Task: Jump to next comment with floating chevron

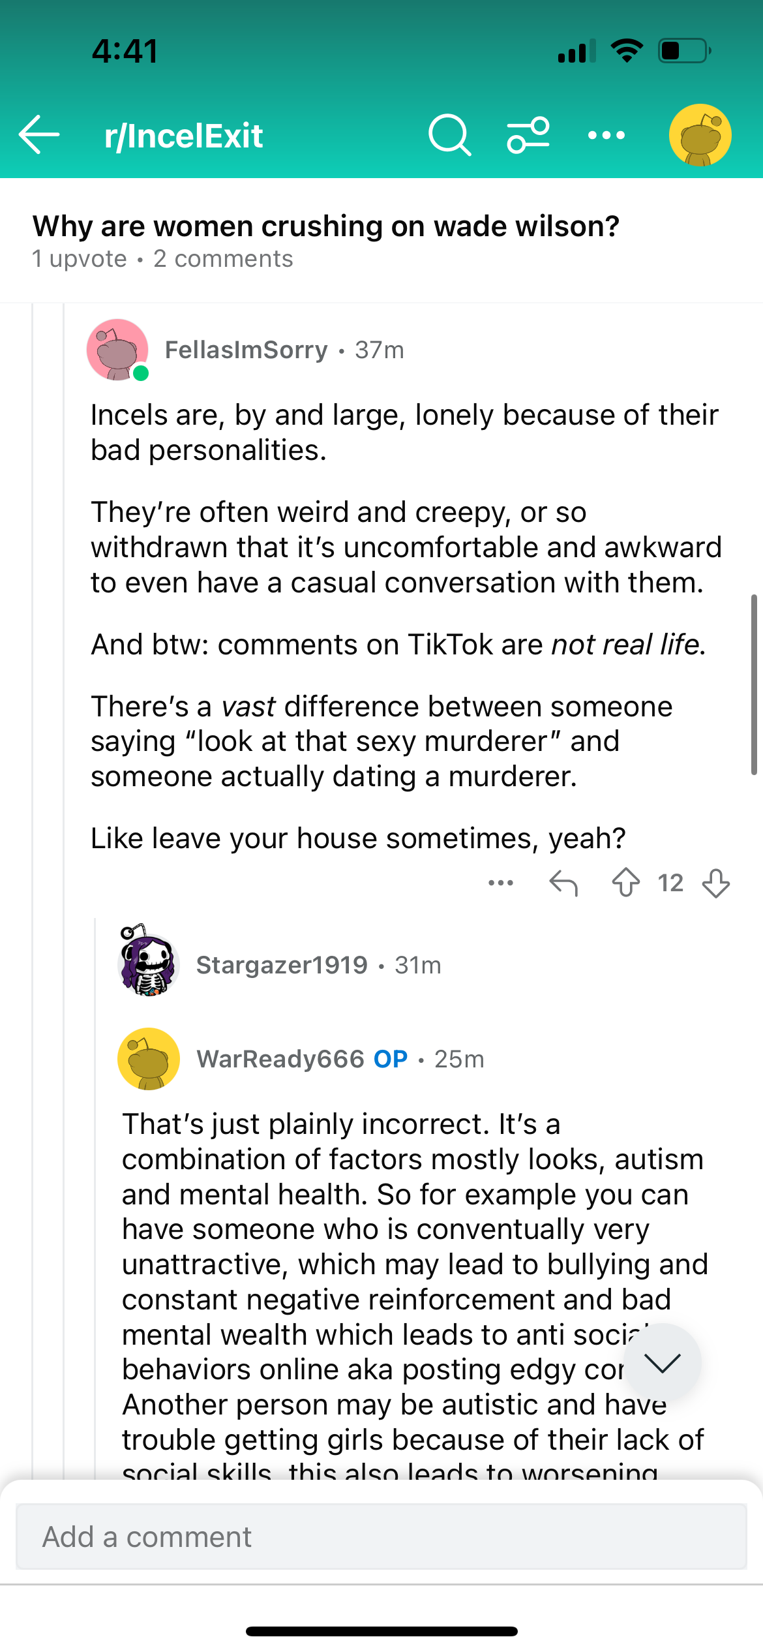Action: pyautogui.click(x=662, y=1362)
